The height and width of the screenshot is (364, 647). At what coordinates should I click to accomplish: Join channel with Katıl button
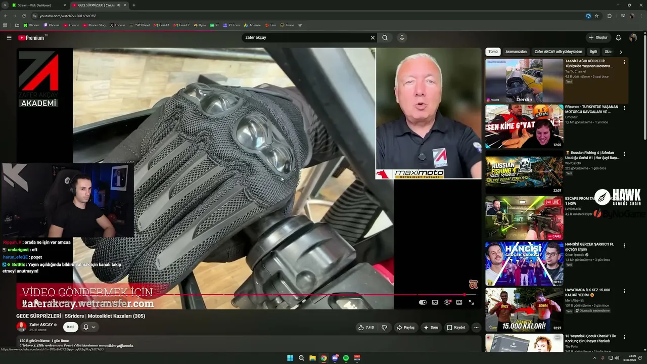71,327
